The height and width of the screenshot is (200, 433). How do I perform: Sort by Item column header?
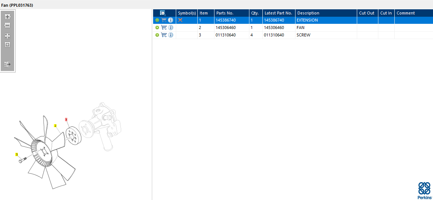[206, 13]
